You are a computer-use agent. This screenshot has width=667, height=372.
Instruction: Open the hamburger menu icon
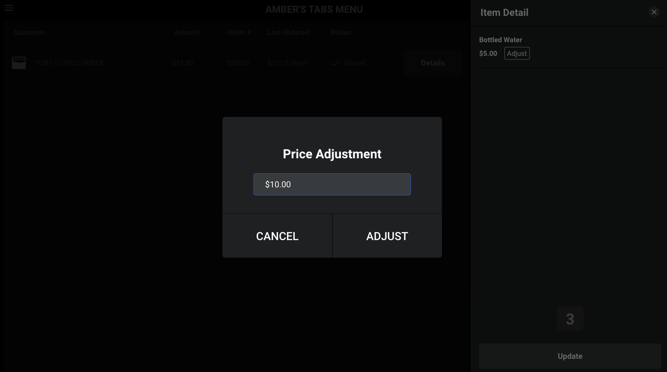tap(9, 8)
